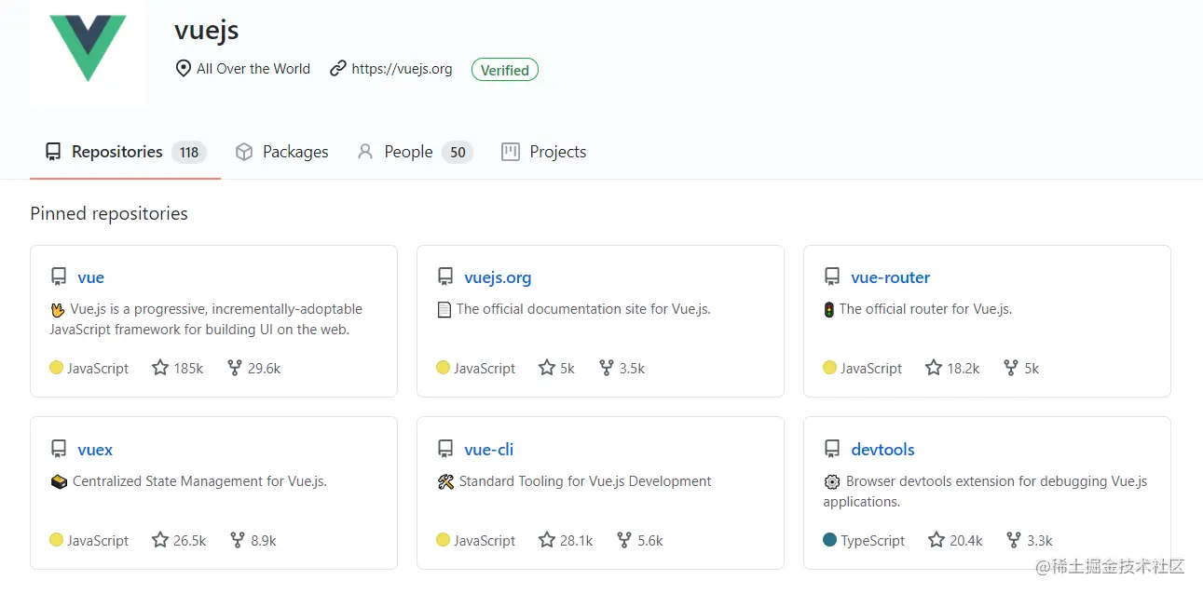The width and height of the screenshot is (1203, 594).
Task: Click the 118 repositories counter
Action: click(189, 153)
